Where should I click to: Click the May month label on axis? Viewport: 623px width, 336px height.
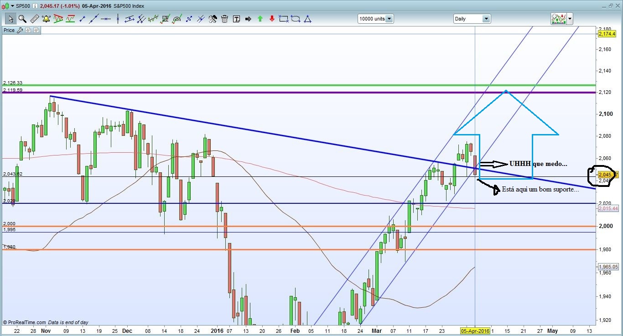point(552,331)
